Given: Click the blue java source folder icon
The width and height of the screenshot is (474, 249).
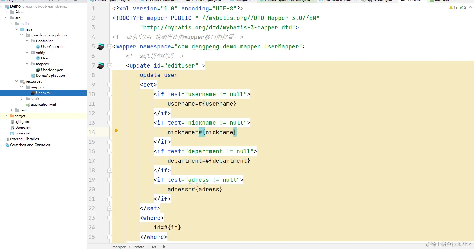Looking at the screenshot, I should point(22,29).
